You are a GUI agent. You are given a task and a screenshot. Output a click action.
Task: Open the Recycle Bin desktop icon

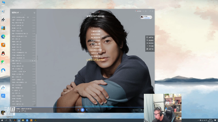3,11
